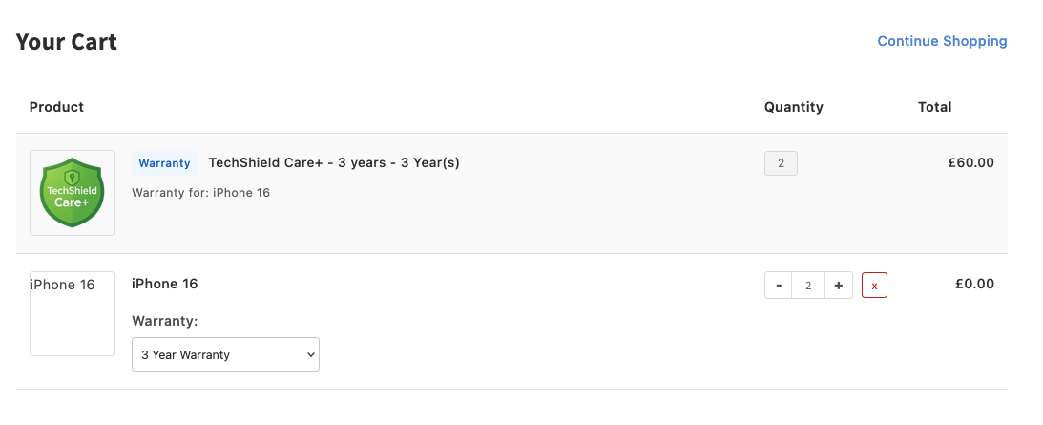This screenshot has width=1043, height=425.
Task: Click the Continue Shopping link
Action: pyautogui.click(x=942, y=41)
